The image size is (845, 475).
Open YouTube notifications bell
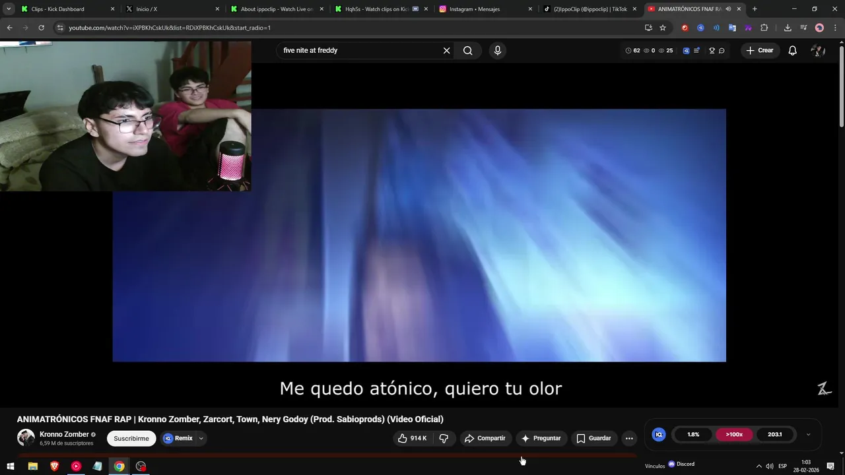[793, 51]
